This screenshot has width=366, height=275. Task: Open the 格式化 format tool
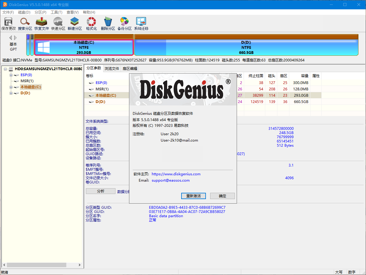(x=91, y=23)
